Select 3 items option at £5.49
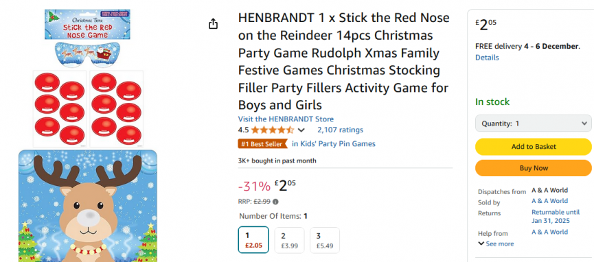Viewport: 594px width, 262px height. pyautogui.click(x=325, y=240)
